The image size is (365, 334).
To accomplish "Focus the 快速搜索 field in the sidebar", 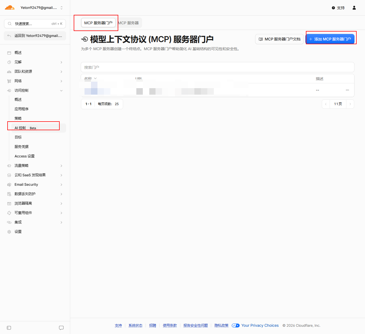I will tap(35, 24).
